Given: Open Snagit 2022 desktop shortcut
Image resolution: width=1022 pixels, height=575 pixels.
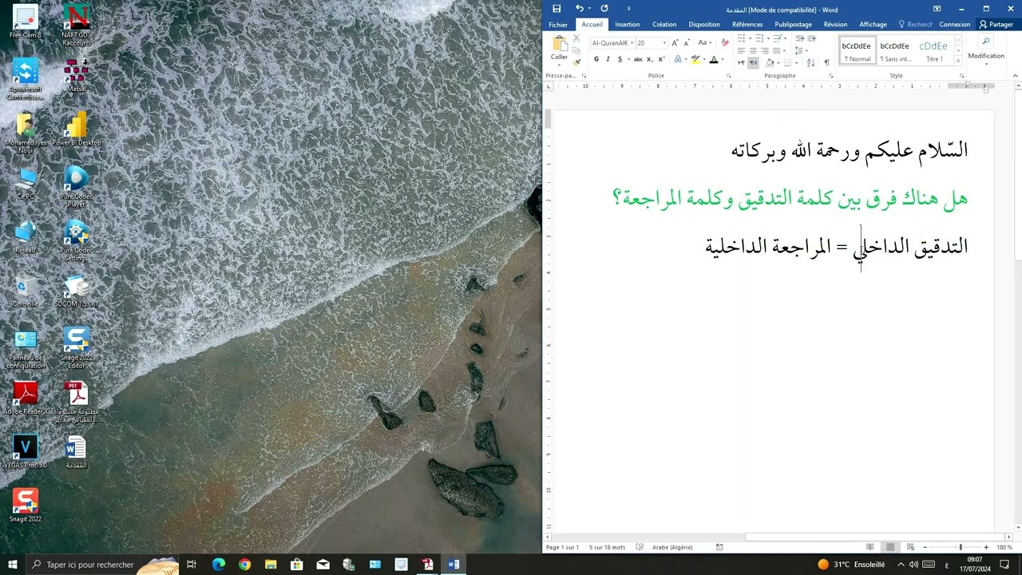Looking at the screenshot, I should [25, 506].
